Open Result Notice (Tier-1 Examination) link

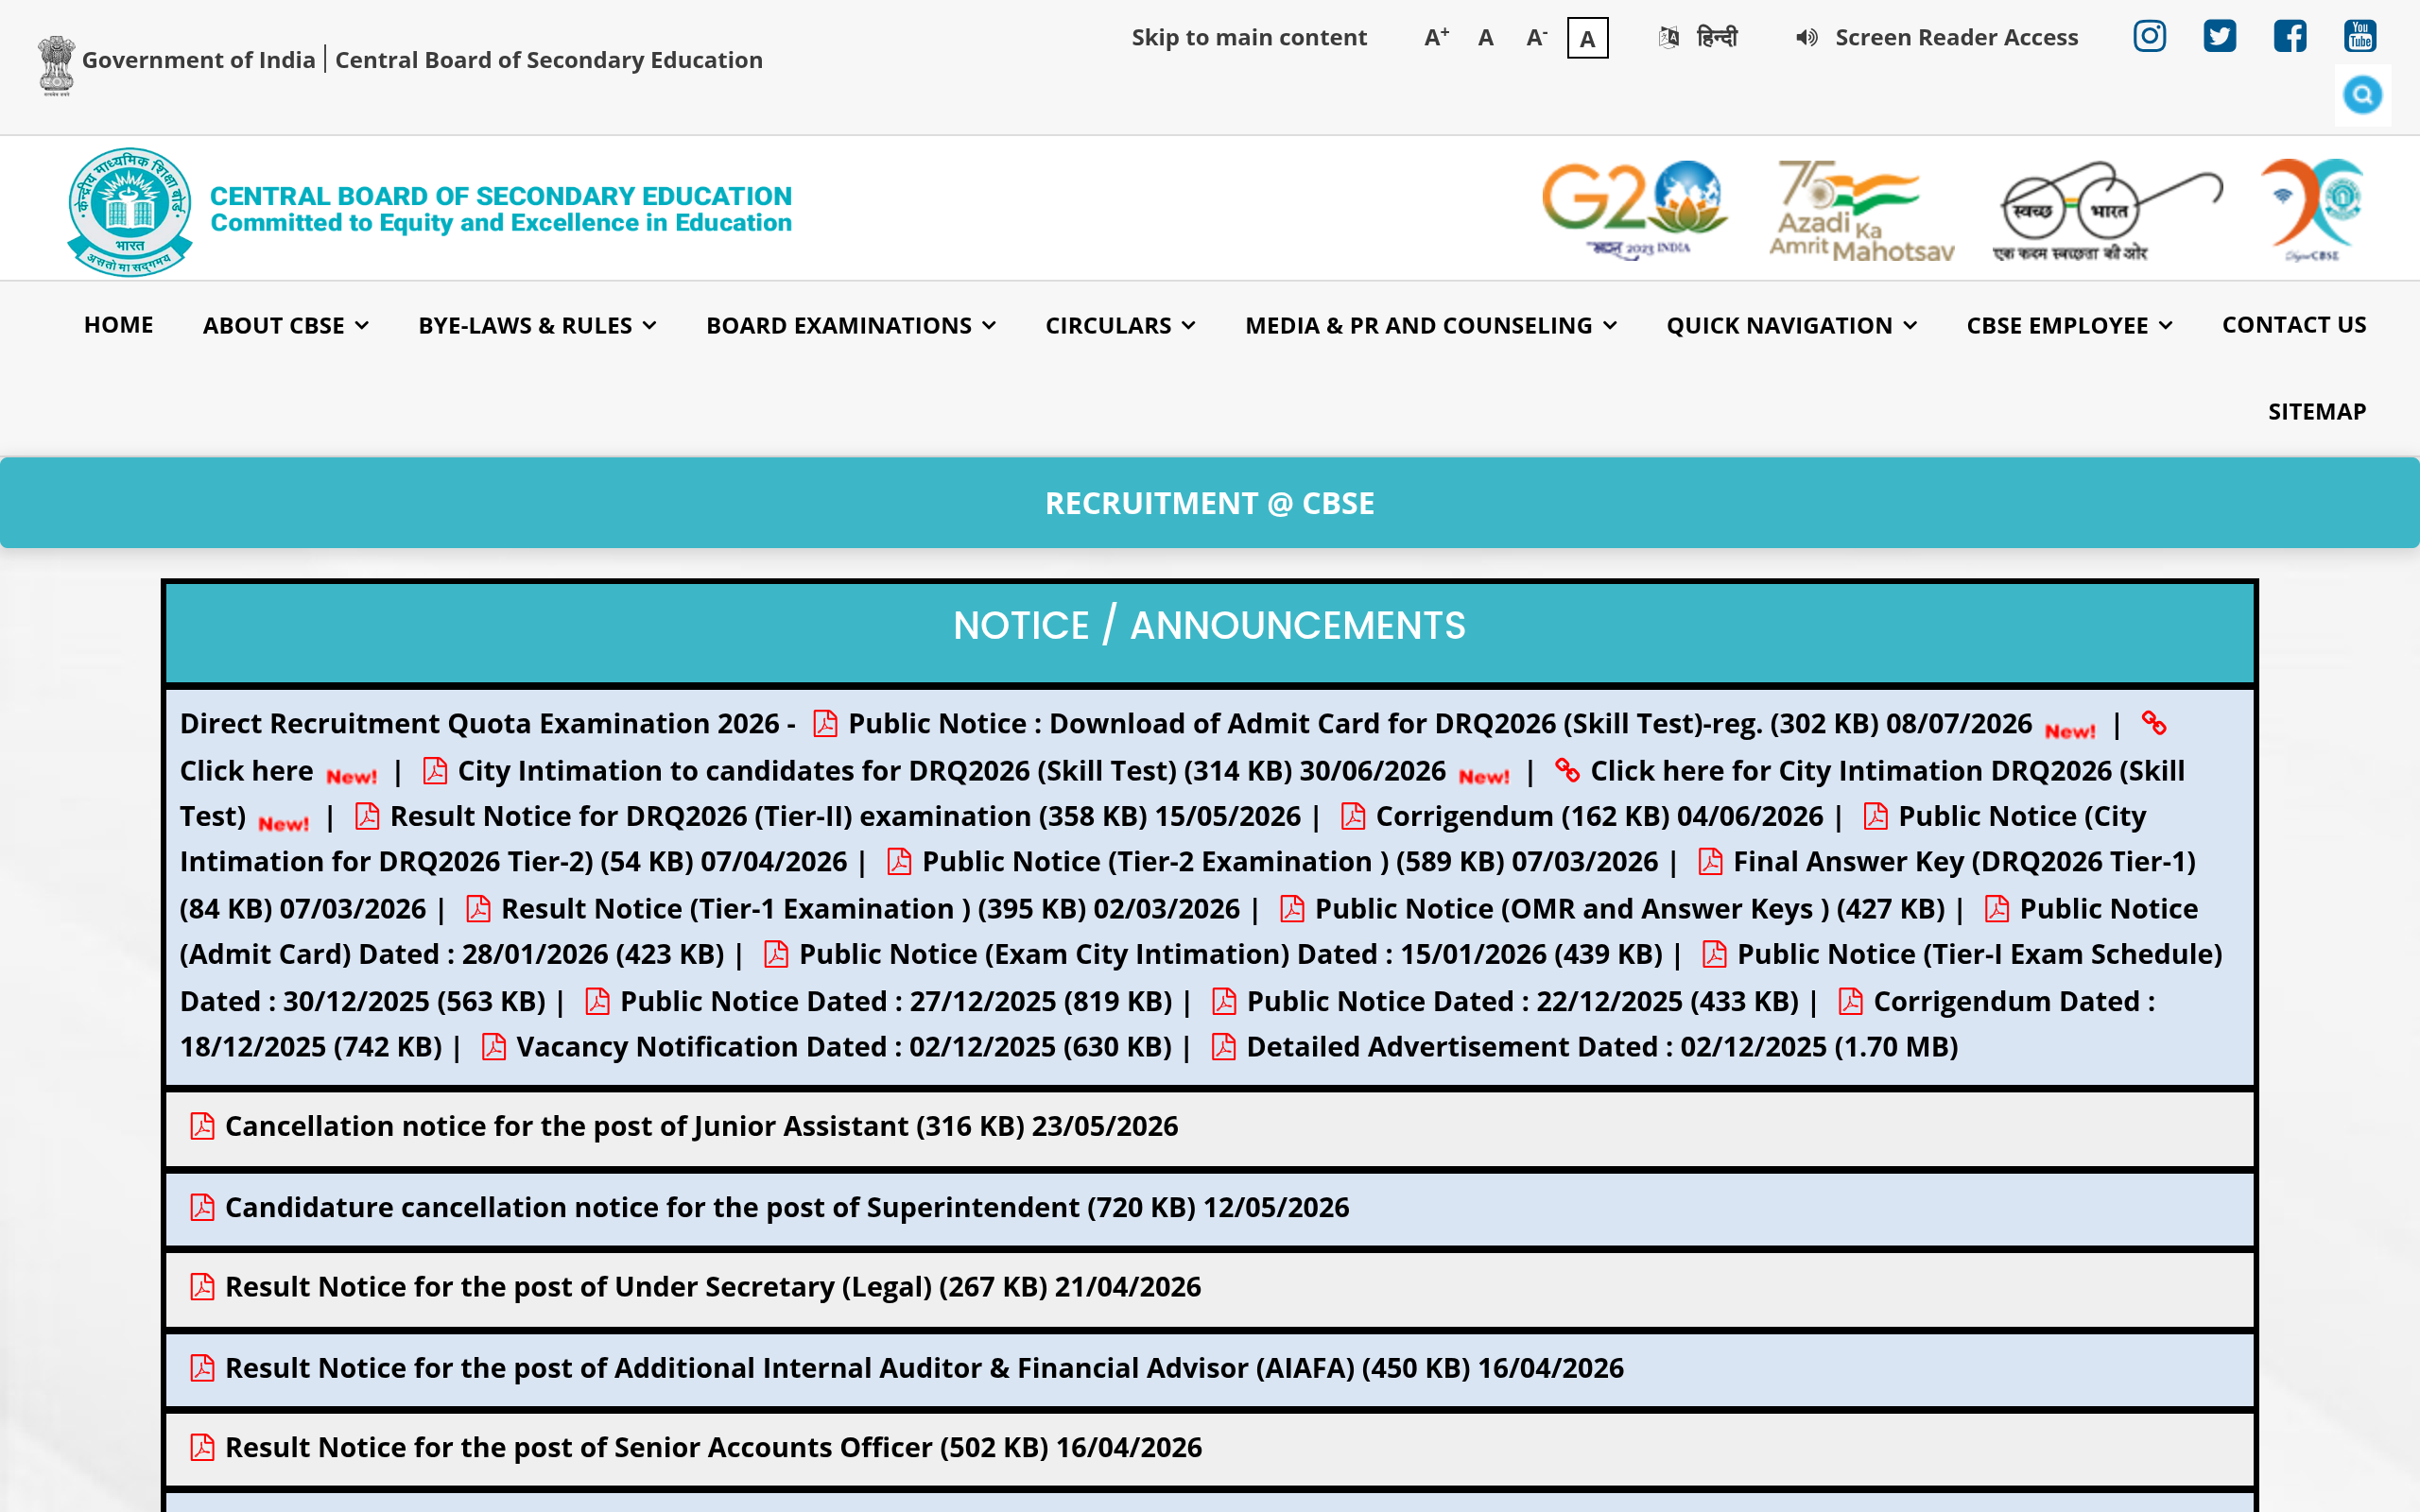(870, 908)
